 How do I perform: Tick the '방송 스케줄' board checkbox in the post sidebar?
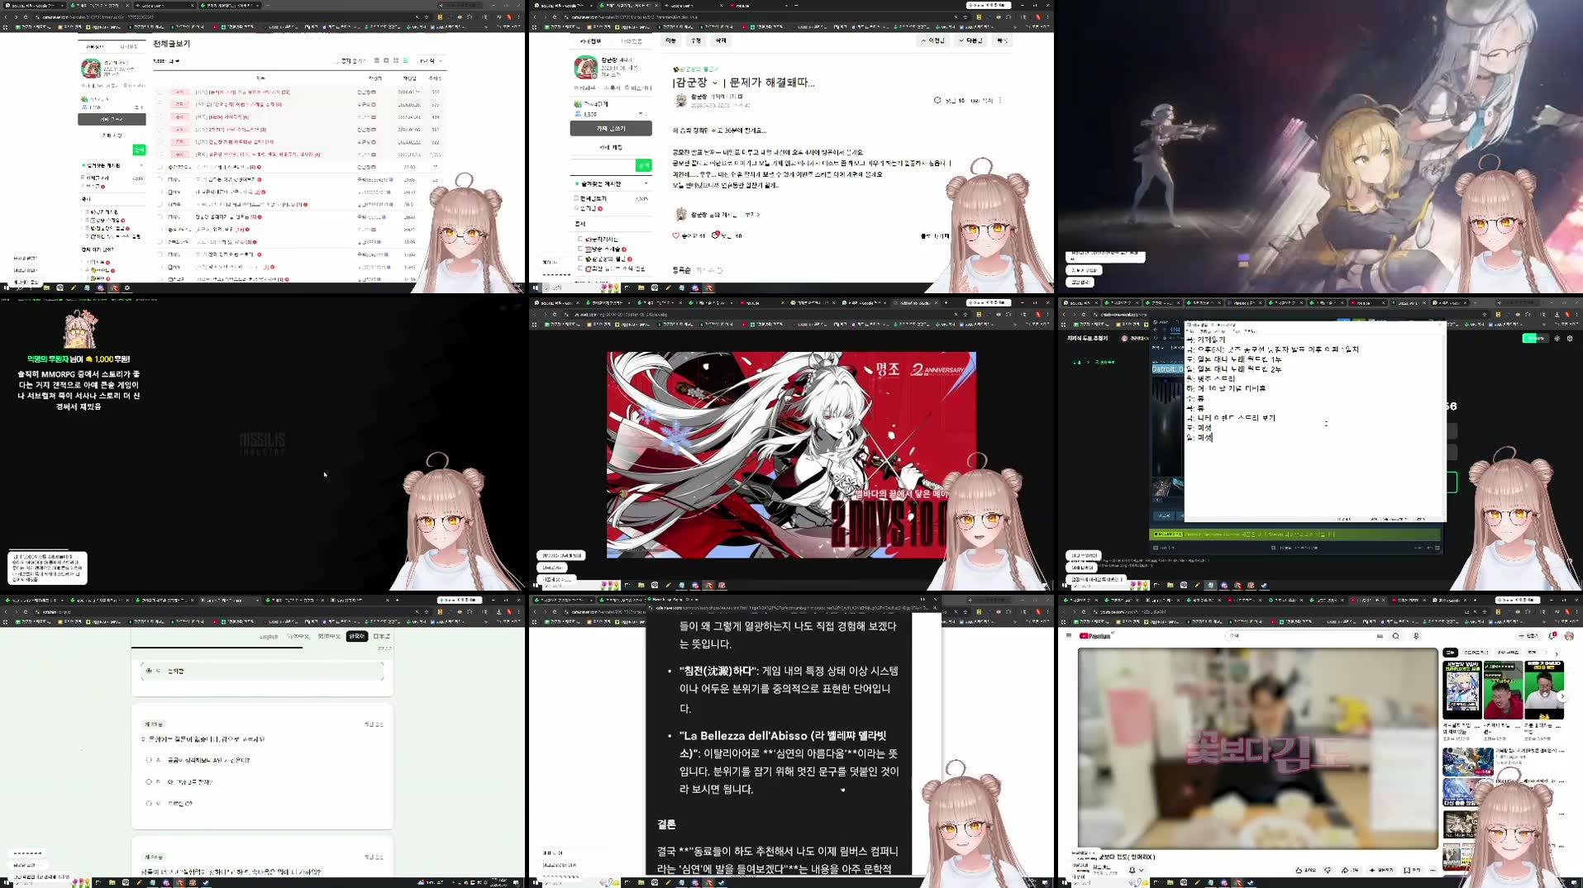(x=580, y=249)
